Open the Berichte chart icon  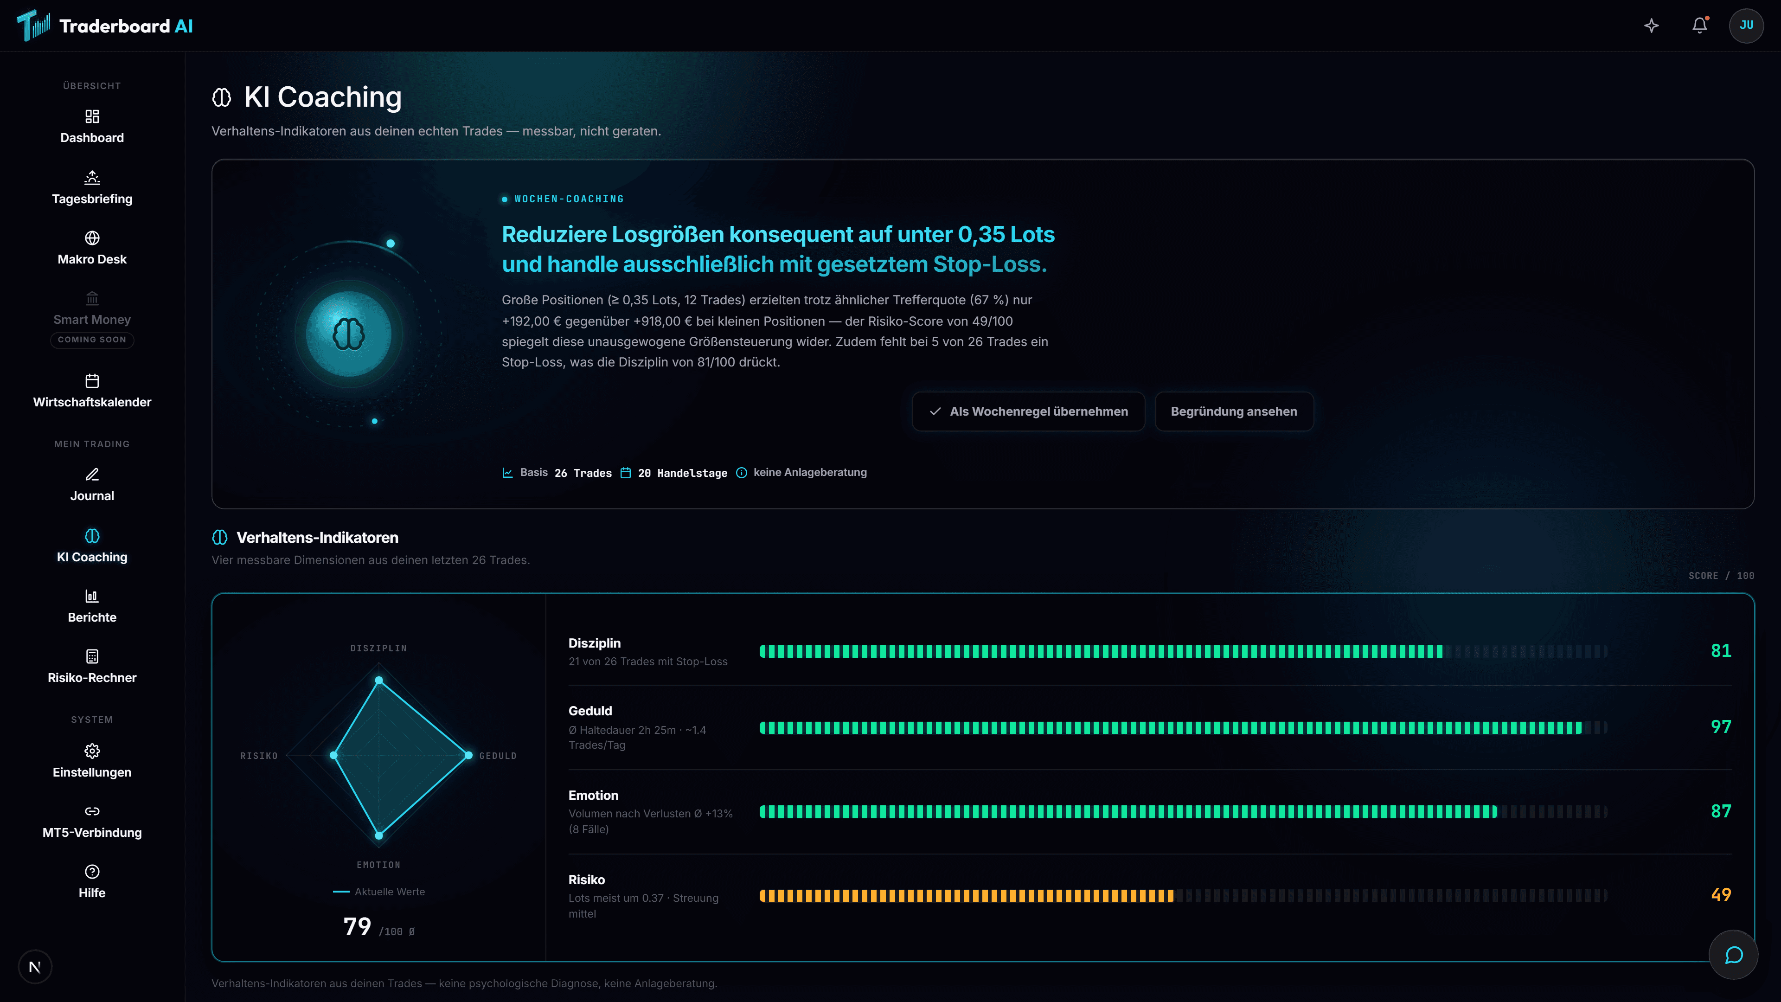(x=92, y=596)
